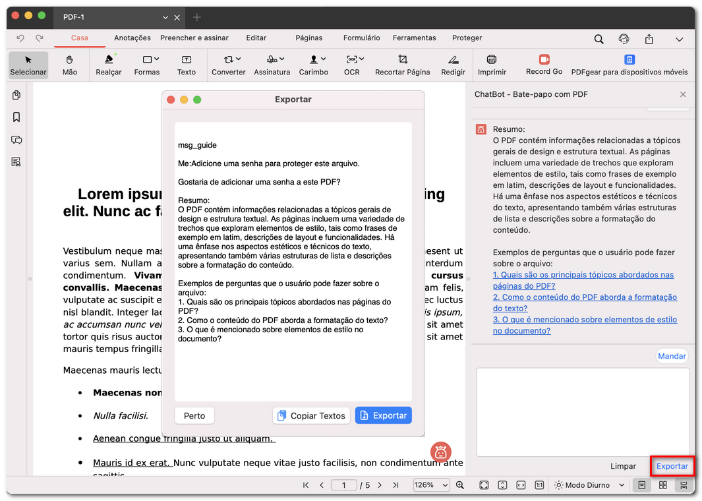702x501 pixels.
Task: Open the OCR tool
Action: pyautogui.click(x=352, y=65)
